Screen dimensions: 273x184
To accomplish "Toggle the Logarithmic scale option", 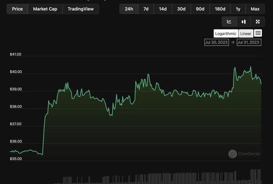I will pos(226,34).
